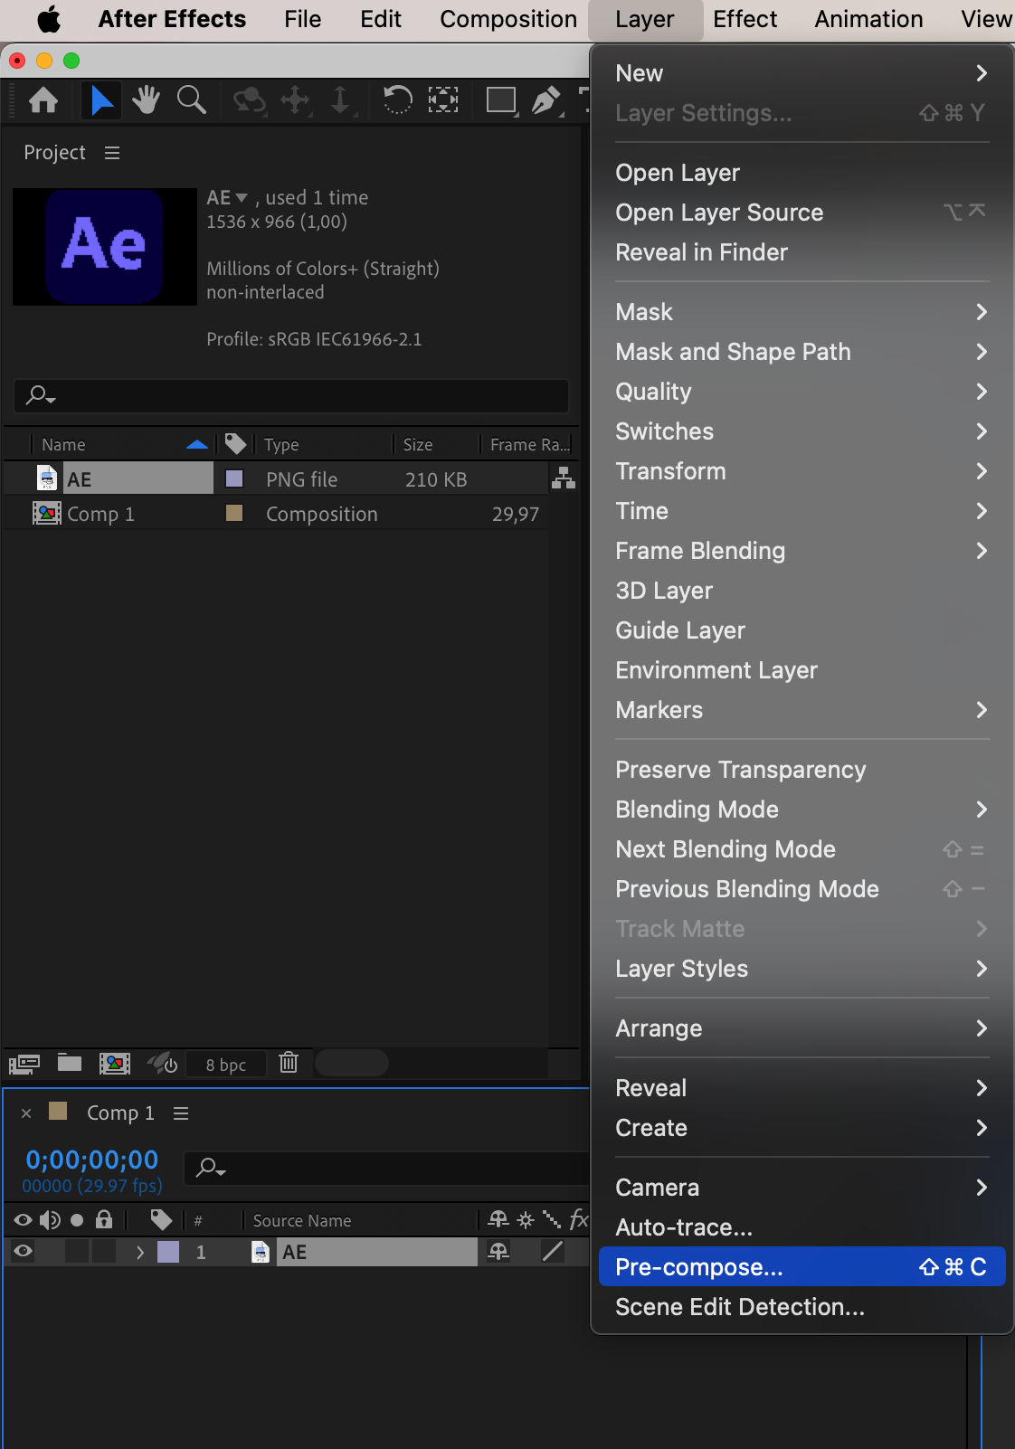The width and height of the screenshot is (1015, 1449).
Task: Open the Project panel hamburger menu
Action: tap(112, 153)
